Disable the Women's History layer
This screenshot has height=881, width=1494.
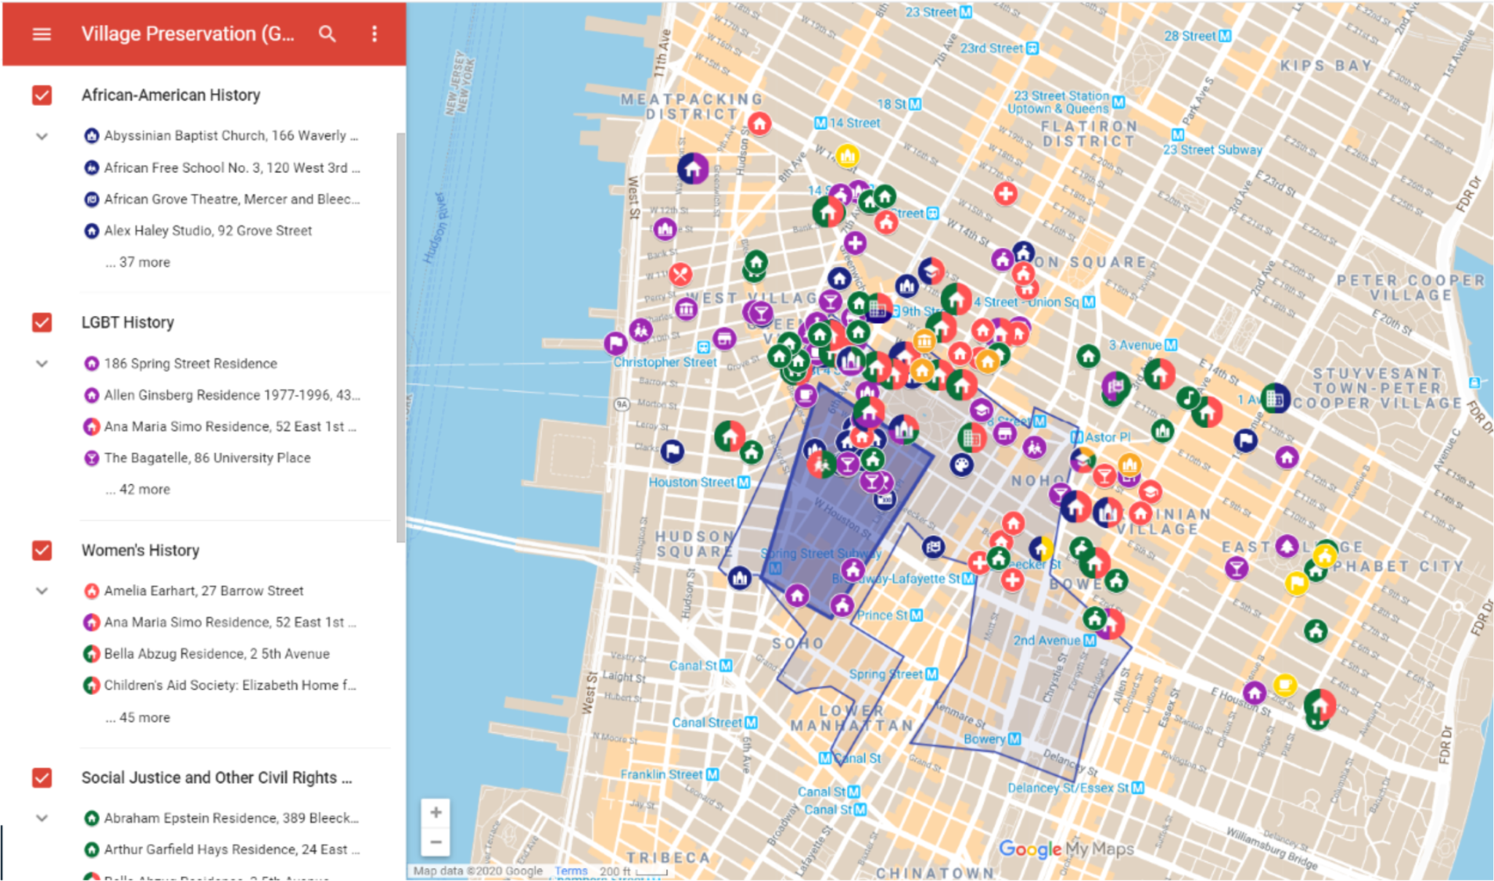click(x=42, y=551)
